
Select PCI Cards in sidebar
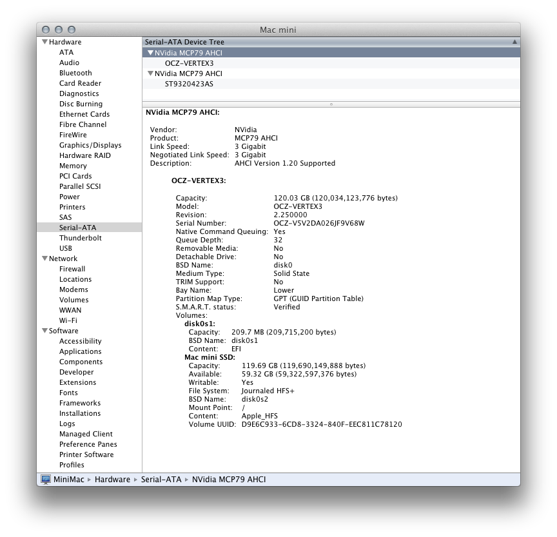(x=75, y=176)
